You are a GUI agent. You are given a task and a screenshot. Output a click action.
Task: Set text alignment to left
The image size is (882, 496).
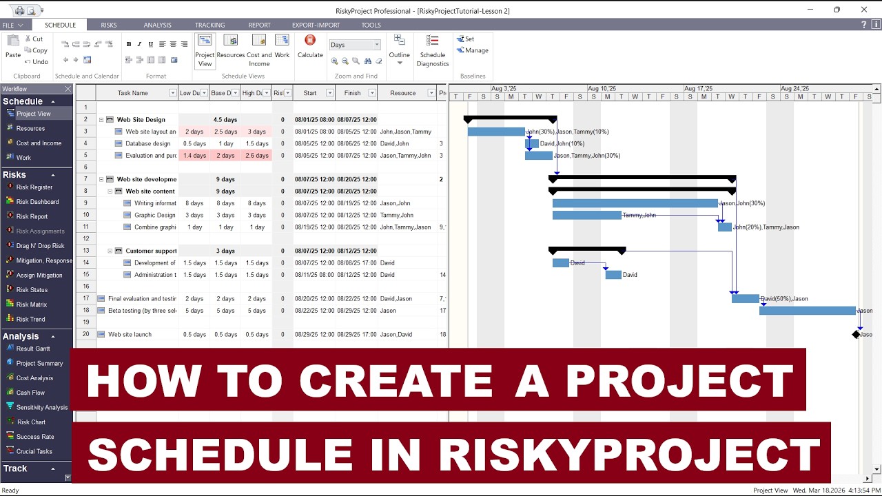point(162,44)
